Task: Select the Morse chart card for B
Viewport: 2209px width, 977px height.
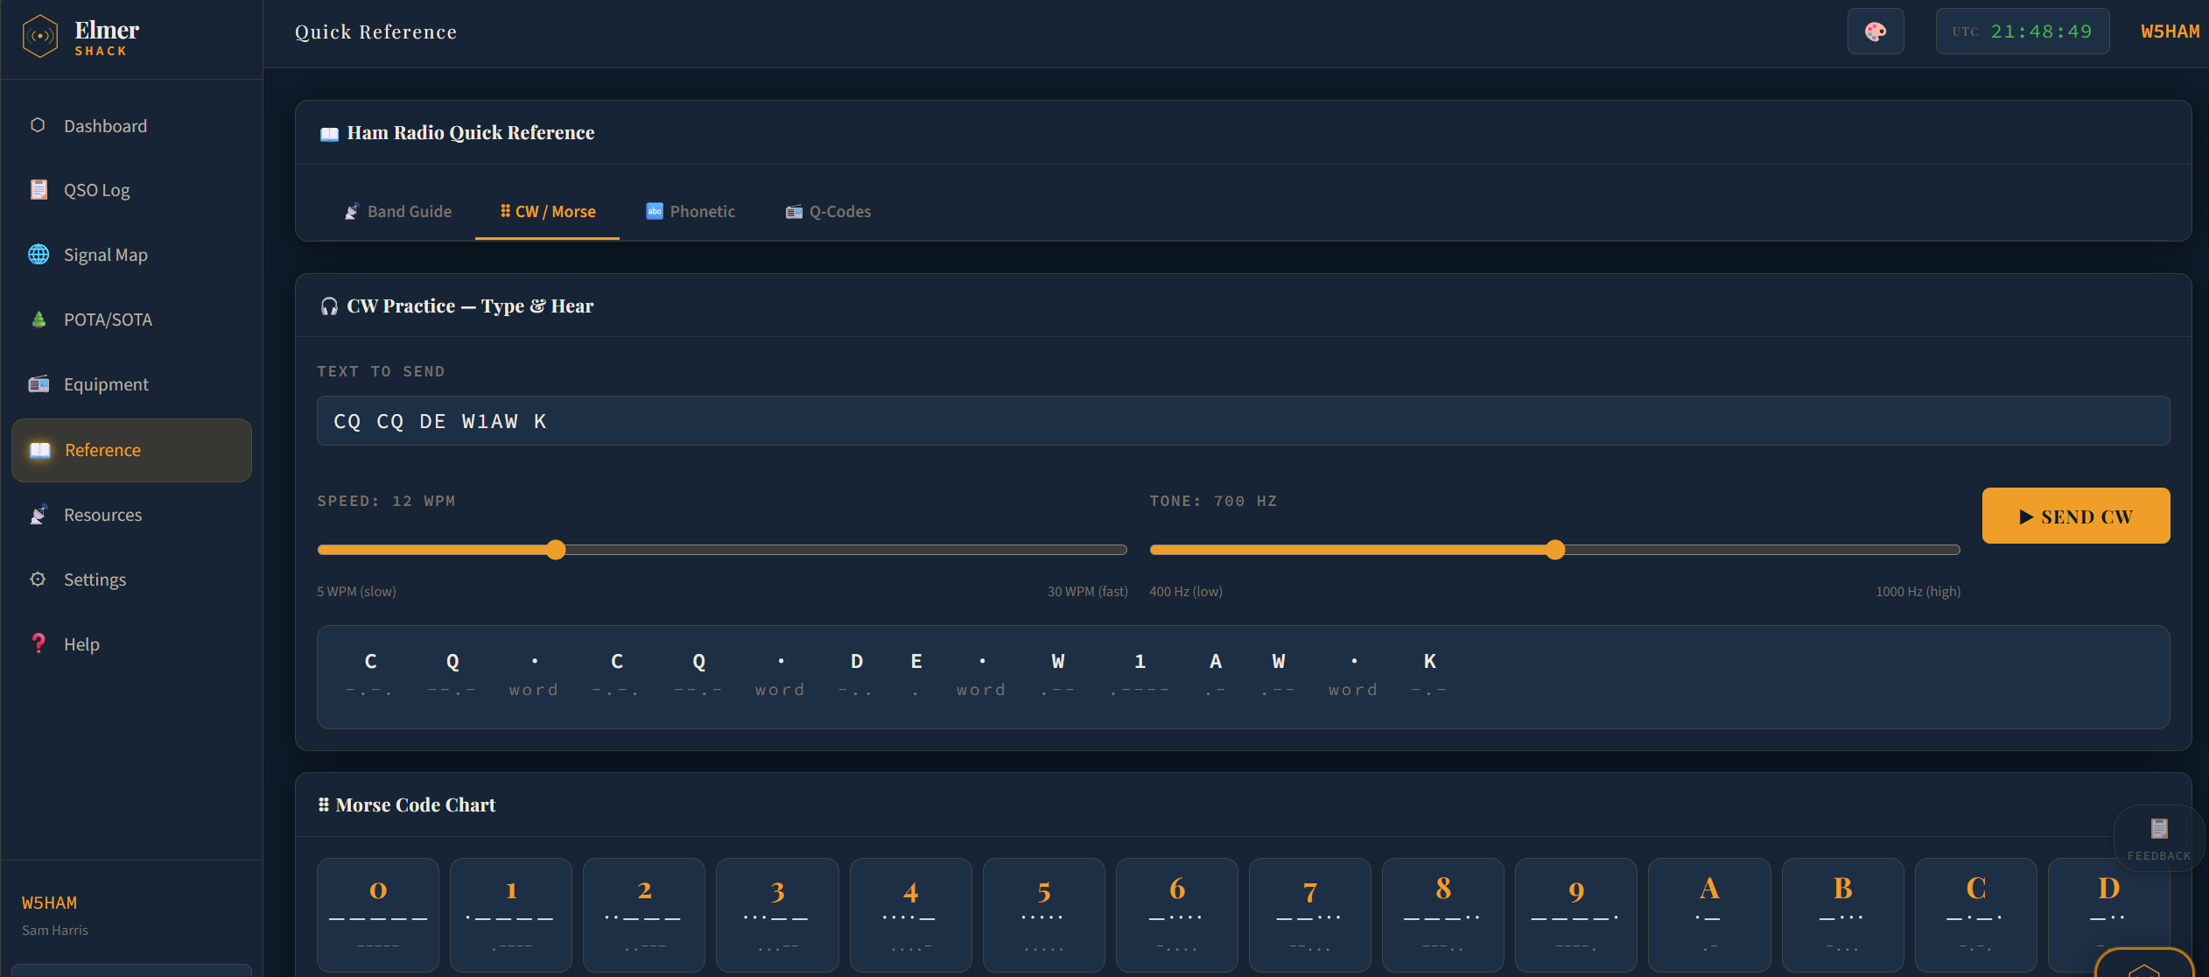Action: (x=1843, y=914)
